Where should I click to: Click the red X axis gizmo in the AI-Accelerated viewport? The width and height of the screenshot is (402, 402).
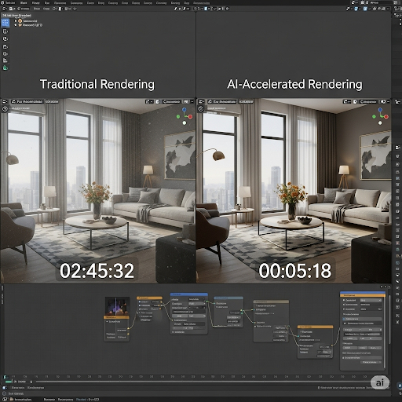coord(386,116)
